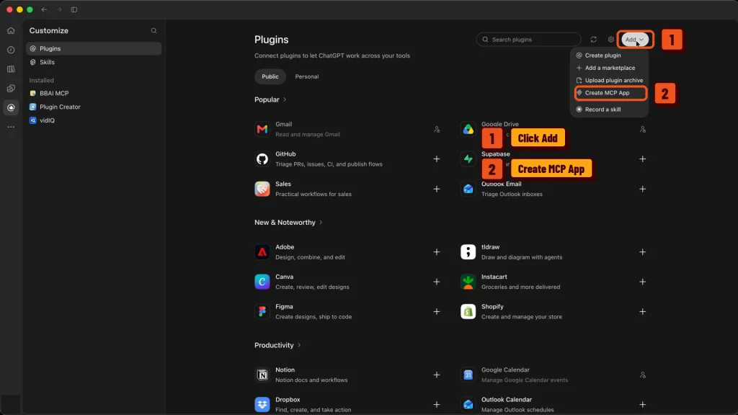The image size is (738, 415).
Task: Open Skills in Customize sidebar
Action: (x=94, y=62)
